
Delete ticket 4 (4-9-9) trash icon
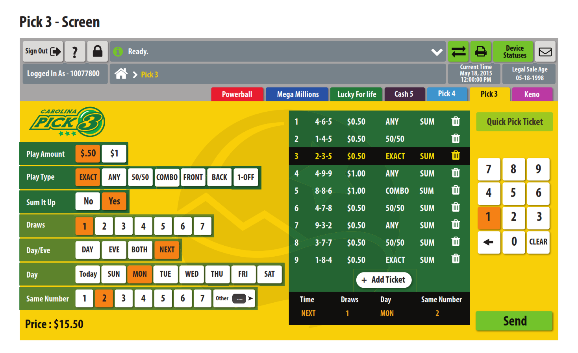[456, 173]
